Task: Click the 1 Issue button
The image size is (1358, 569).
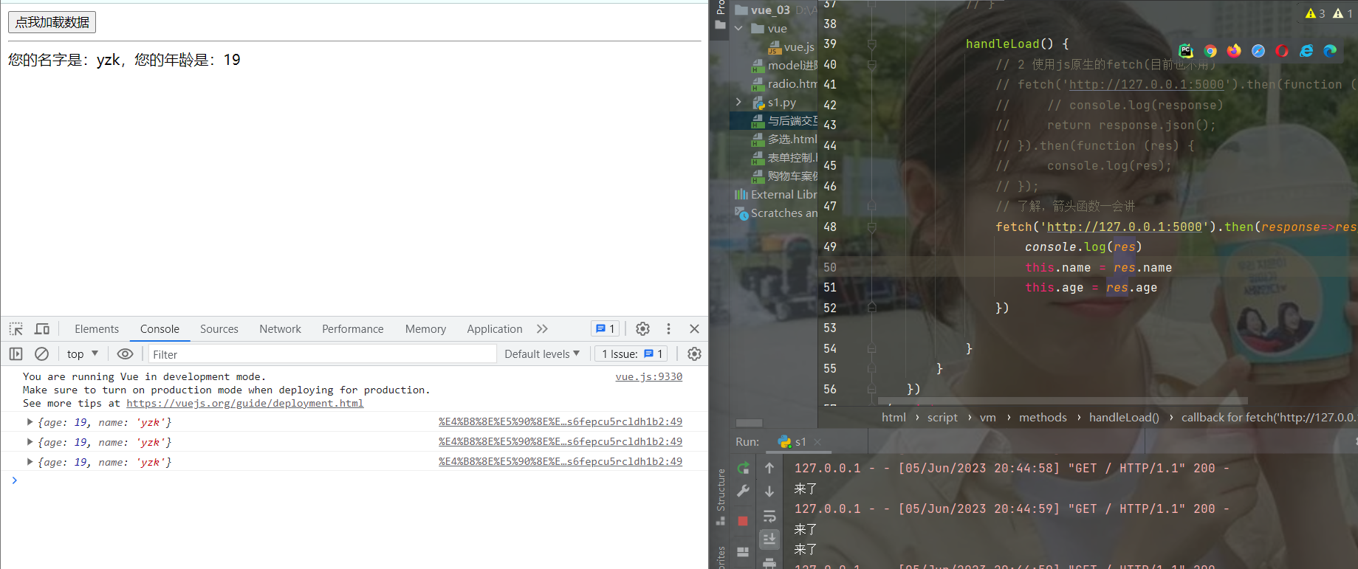Action: 631,354
